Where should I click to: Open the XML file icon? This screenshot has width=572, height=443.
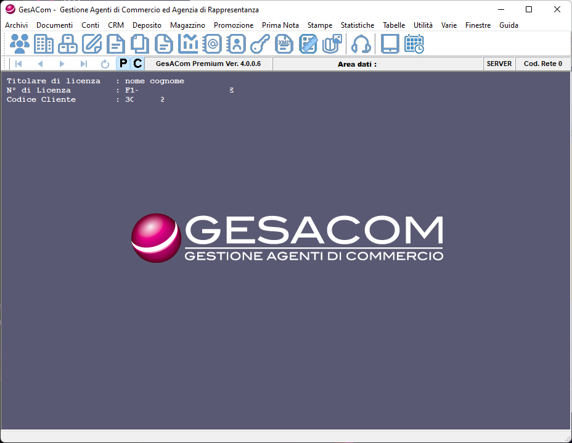click(x=284, y=44)
